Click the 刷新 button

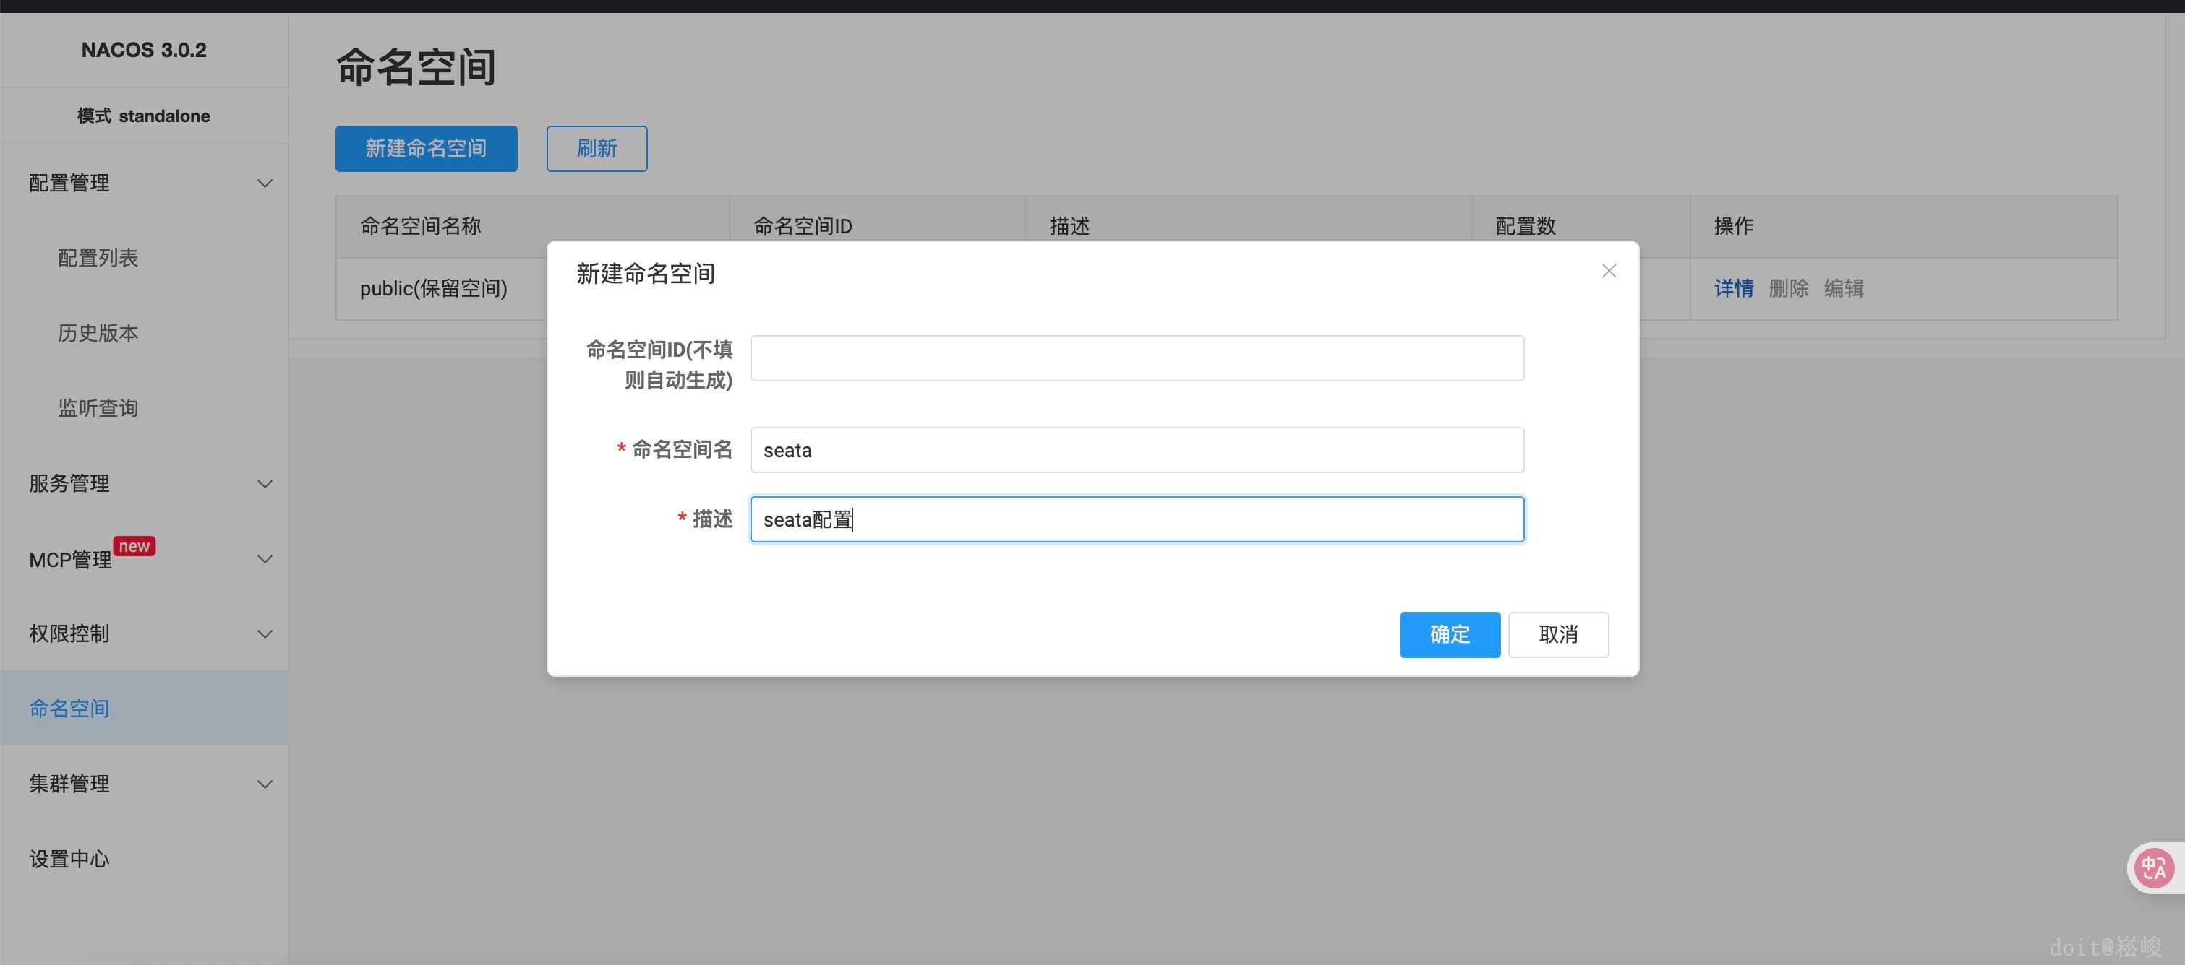[x=597, y=147]
